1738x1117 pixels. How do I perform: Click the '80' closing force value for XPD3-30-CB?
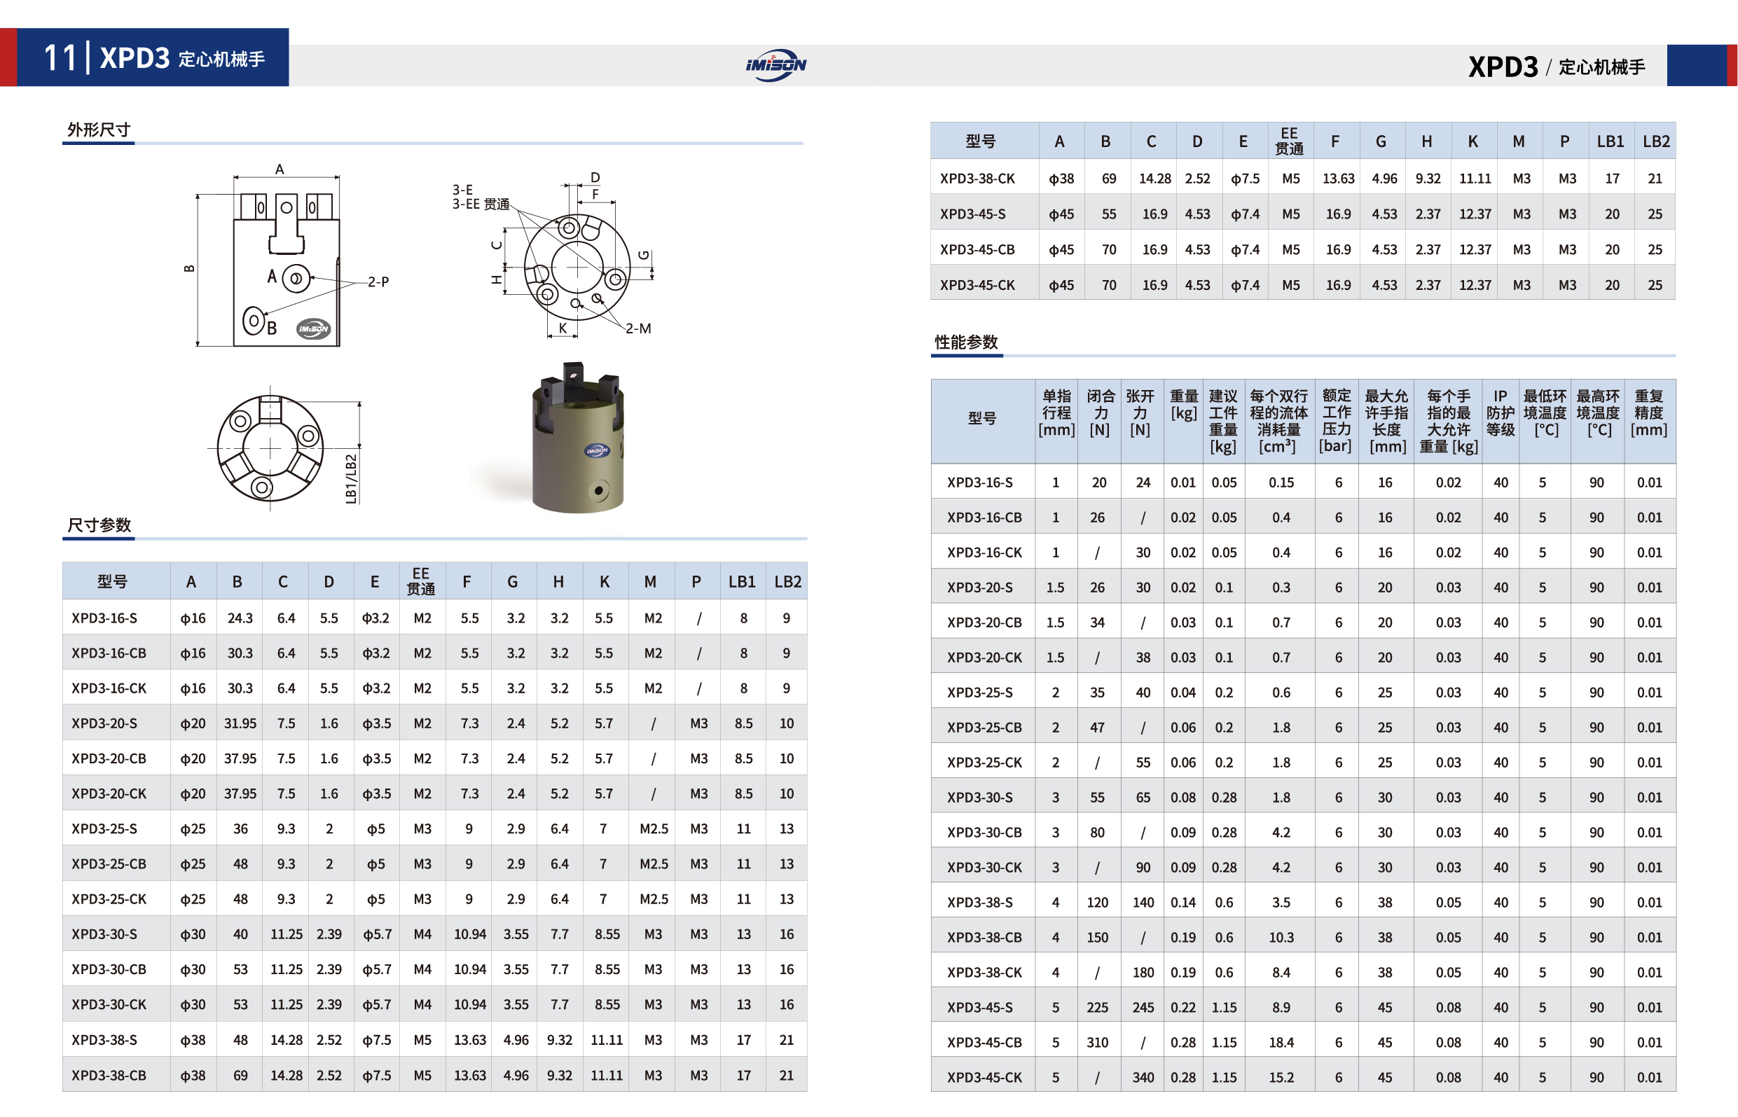pos(1097,833)
